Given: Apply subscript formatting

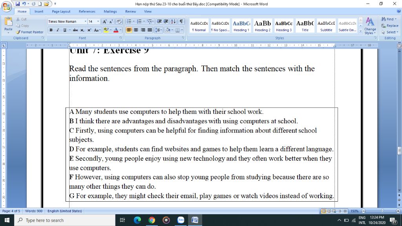Looking at the screenshot, I should click(x=82, y=30).
